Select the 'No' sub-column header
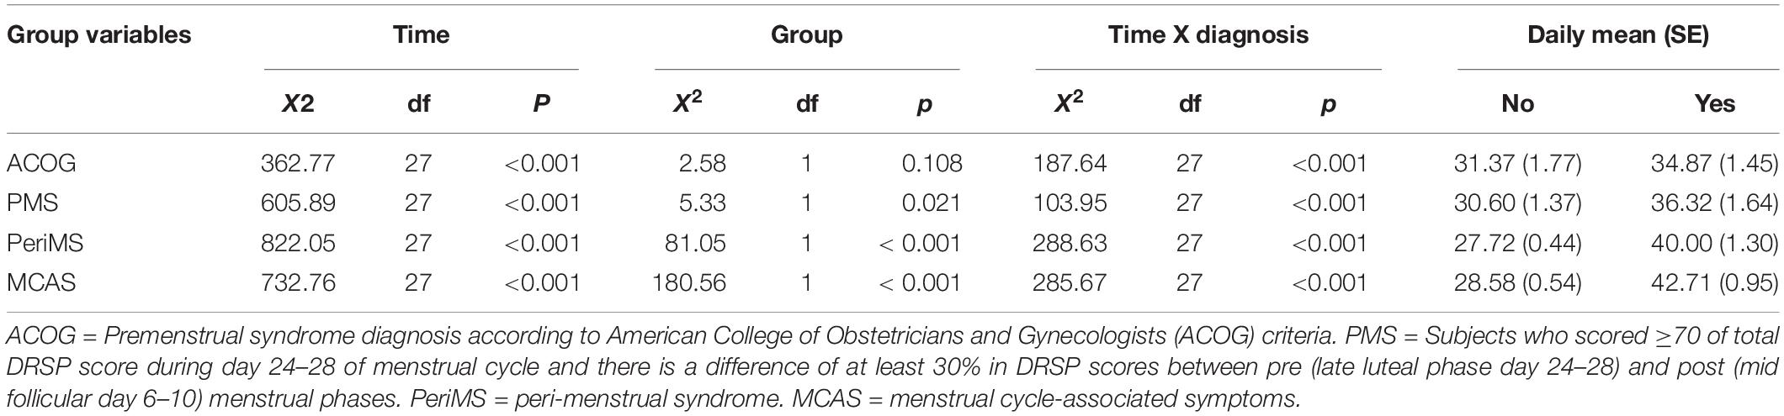 click(x=1517, y=104)
